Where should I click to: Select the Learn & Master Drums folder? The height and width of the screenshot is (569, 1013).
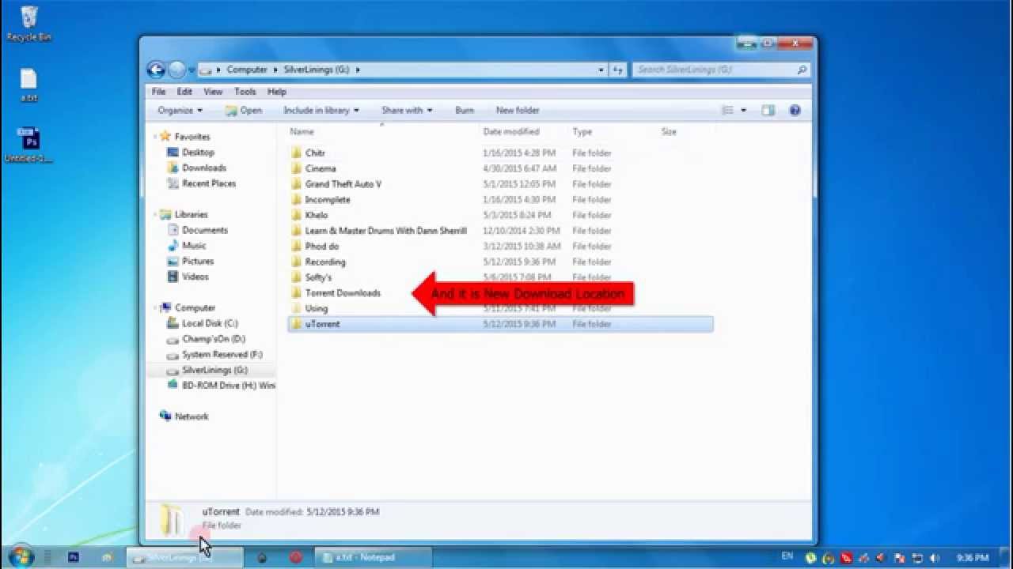point(385,231)
